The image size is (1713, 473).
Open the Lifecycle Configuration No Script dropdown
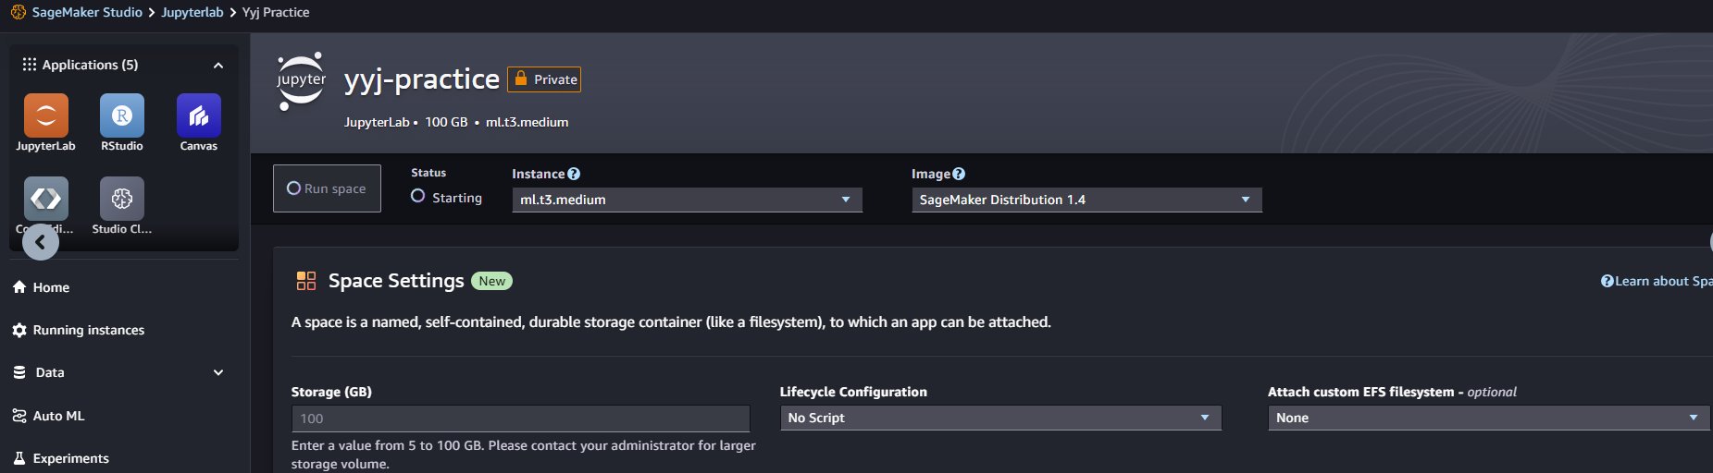point(1000,418)
